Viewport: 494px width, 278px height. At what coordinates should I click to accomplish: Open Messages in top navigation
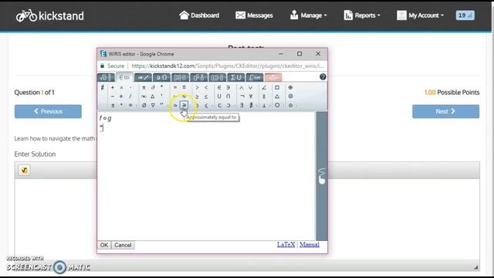[x=254, y=15]
